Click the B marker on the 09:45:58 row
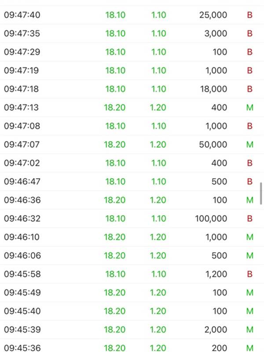The height and width of the screenshot is (352, 264). (249, 274)
